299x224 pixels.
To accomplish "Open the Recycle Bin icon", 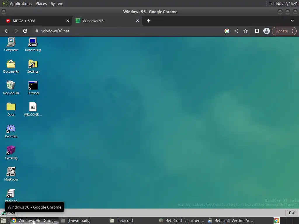I will (x=11, y=88).
